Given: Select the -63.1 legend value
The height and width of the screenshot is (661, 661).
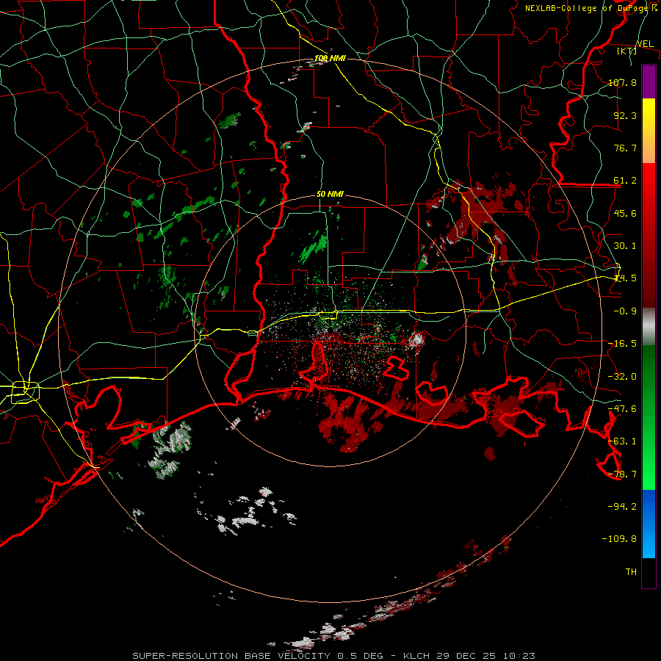Looking at the screenshot, I should pyautogui.click(x=623, y=441).
